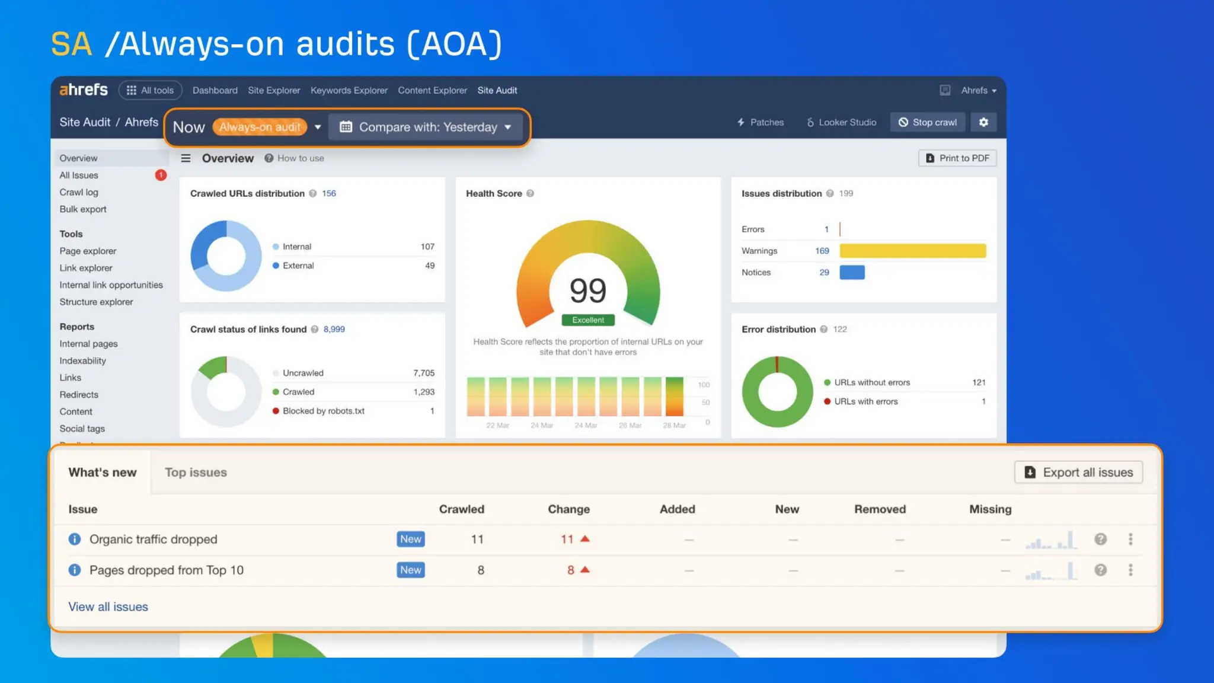The height and width of the screenshot is (683, 1214).
Task: Open Site Explorer from the top menu
Action: (274, 90)
